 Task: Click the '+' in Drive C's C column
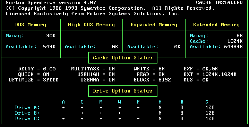point(82,119)
